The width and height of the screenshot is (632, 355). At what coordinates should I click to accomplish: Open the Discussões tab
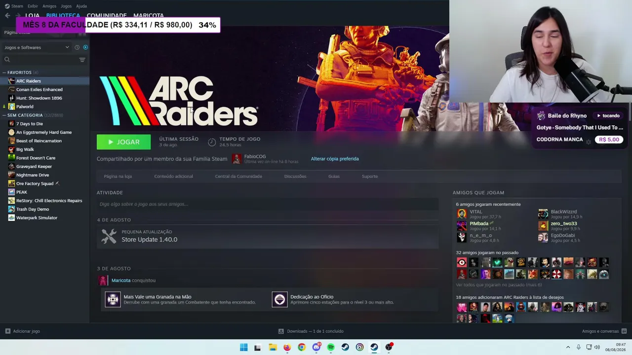pyautogui.click(x=295, y=176)
